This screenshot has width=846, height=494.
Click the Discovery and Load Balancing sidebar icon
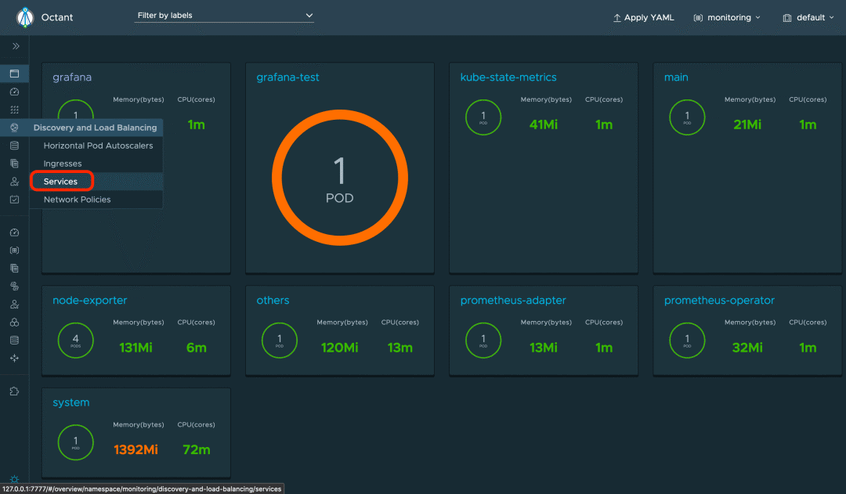pos(15,128)
